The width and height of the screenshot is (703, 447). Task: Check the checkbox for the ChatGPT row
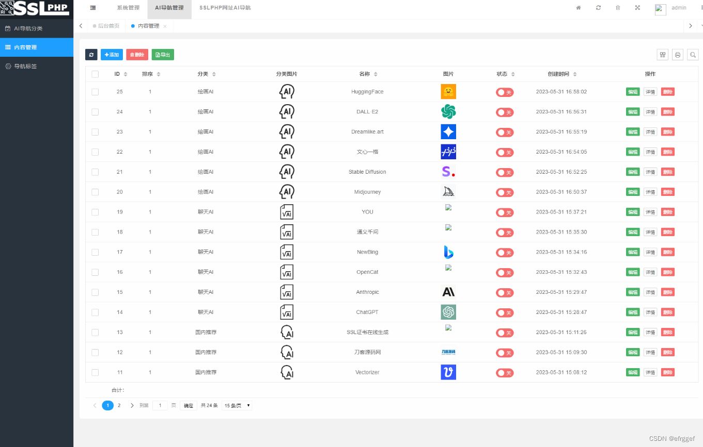[95, 312]
